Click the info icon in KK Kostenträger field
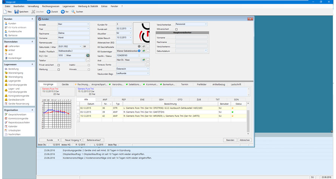 (x=139, y=51)
